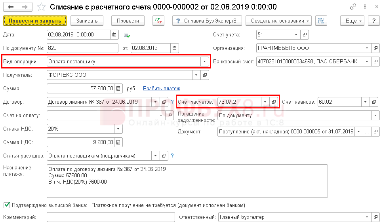Open Получатель ФОРТЕКС ООО card icon
383x224 pixels.
pyautogui.click(x=205, y=75)
